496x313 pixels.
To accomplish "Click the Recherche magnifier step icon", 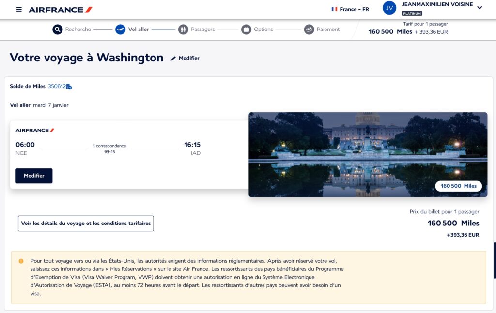I will pyautogui.click(x=57, y=30).
